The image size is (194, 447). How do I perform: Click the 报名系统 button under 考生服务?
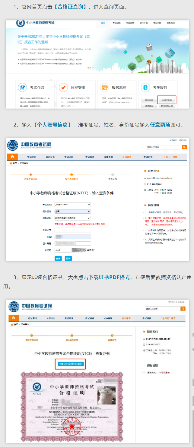[149, 100]
